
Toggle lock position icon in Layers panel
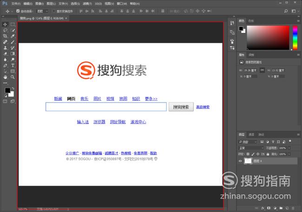(258, 154)
